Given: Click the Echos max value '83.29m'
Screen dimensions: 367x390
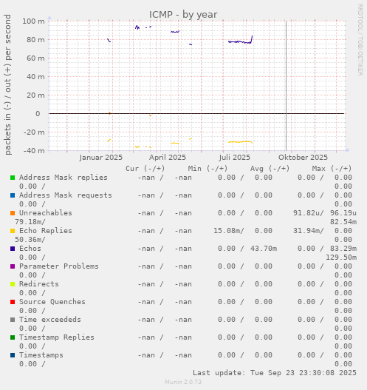Looking at the screenshot, I should [343, 249].
